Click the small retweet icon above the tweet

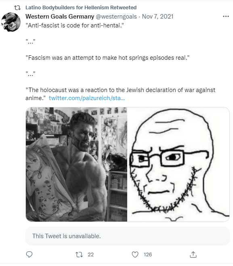click(x=17, y=8)
